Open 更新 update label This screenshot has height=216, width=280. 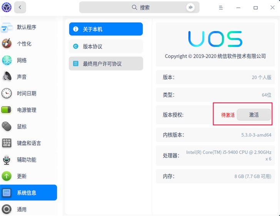pos(22,176)
